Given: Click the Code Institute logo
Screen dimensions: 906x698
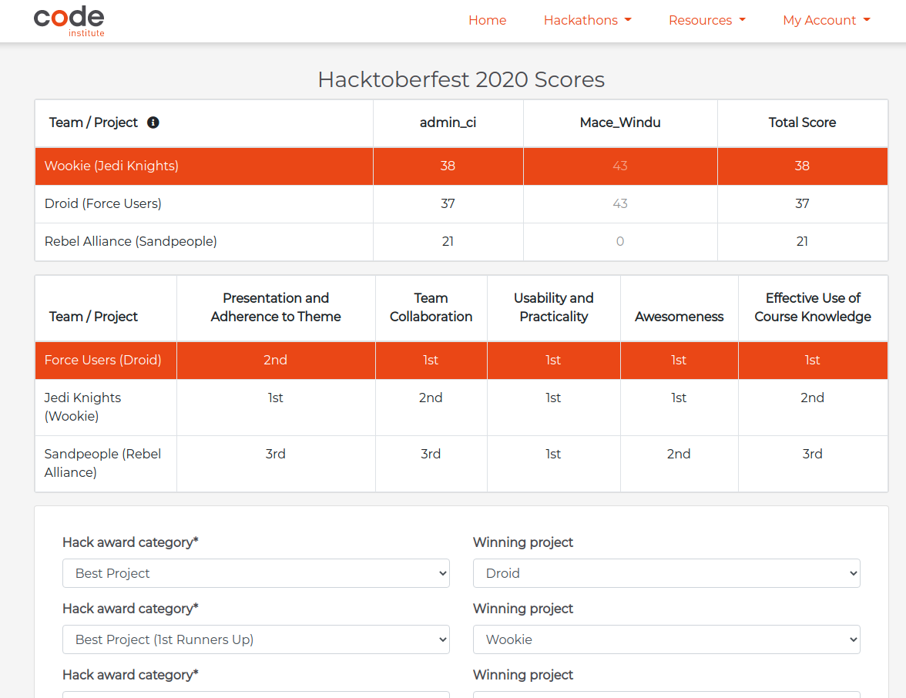Looking at the screenshot, I should point(69,22).
